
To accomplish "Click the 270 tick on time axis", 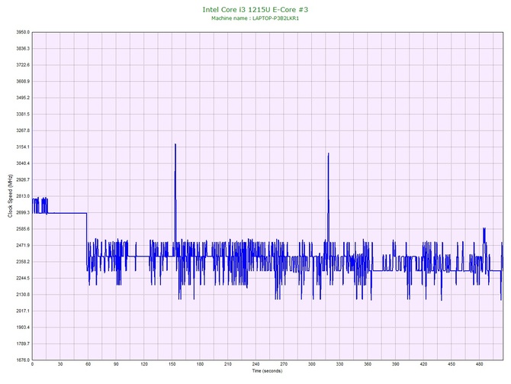I will pos(284,364).
